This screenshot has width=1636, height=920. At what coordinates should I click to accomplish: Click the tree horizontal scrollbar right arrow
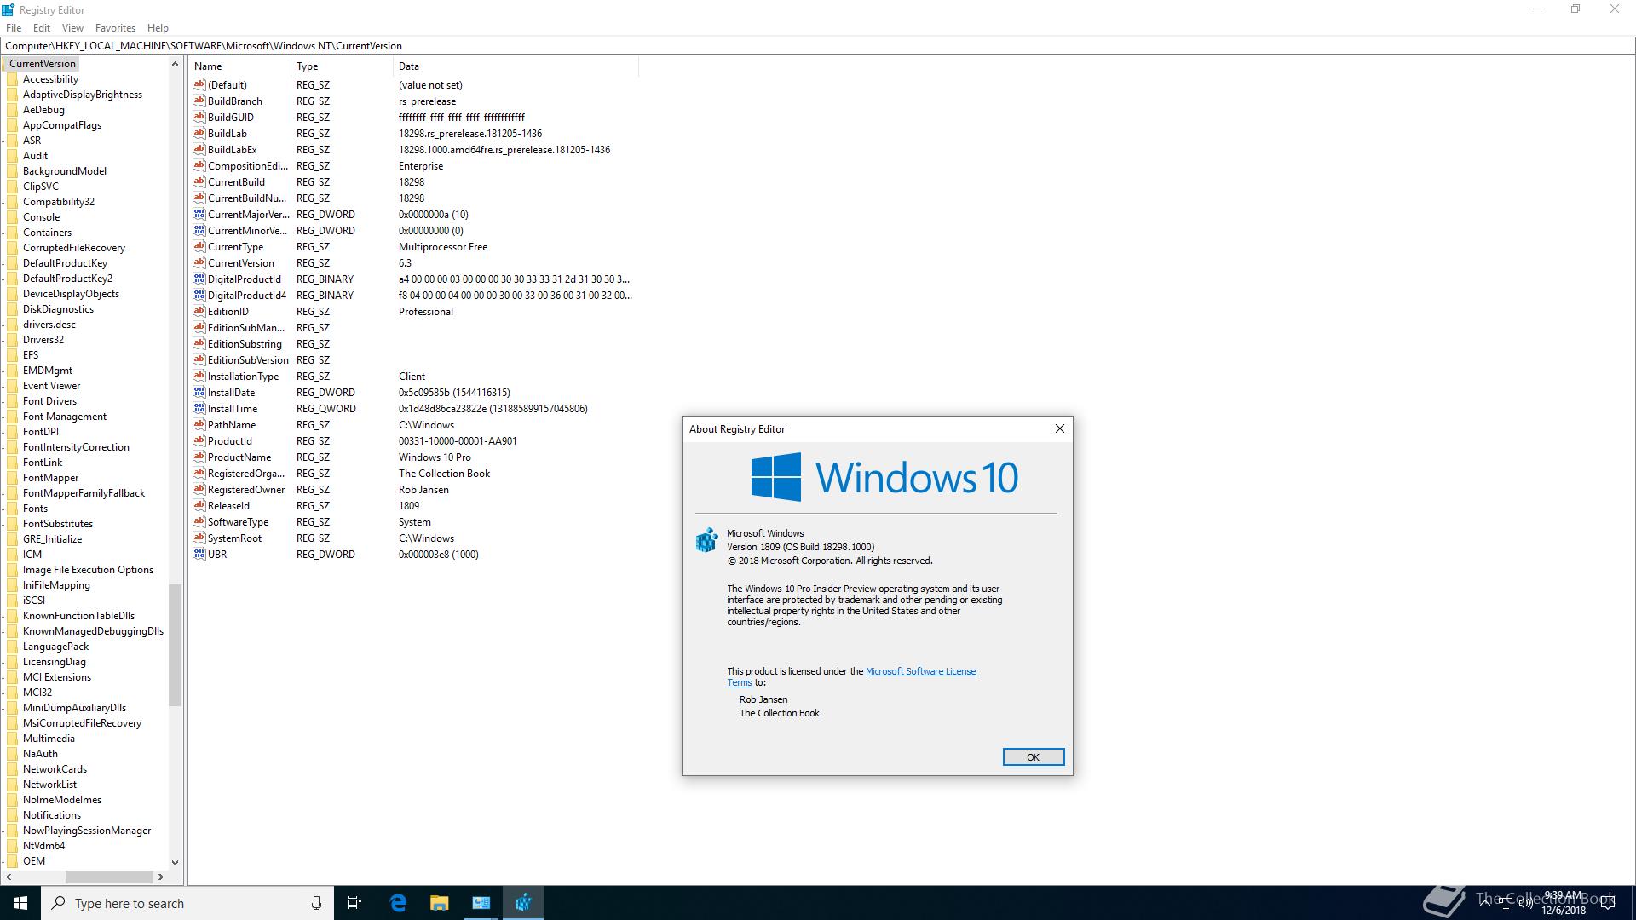pyautogui.click(x=160, y=876)
